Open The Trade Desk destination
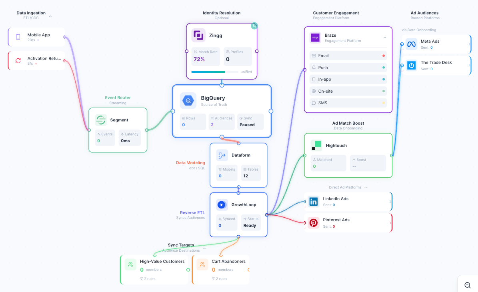The image size is (478, 292). click(x=436, y=65)
